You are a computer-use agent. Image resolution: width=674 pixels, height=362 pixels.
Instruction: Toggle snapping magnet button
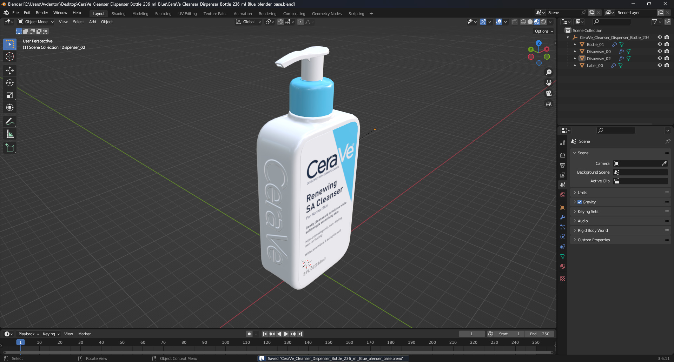point(280,22)
